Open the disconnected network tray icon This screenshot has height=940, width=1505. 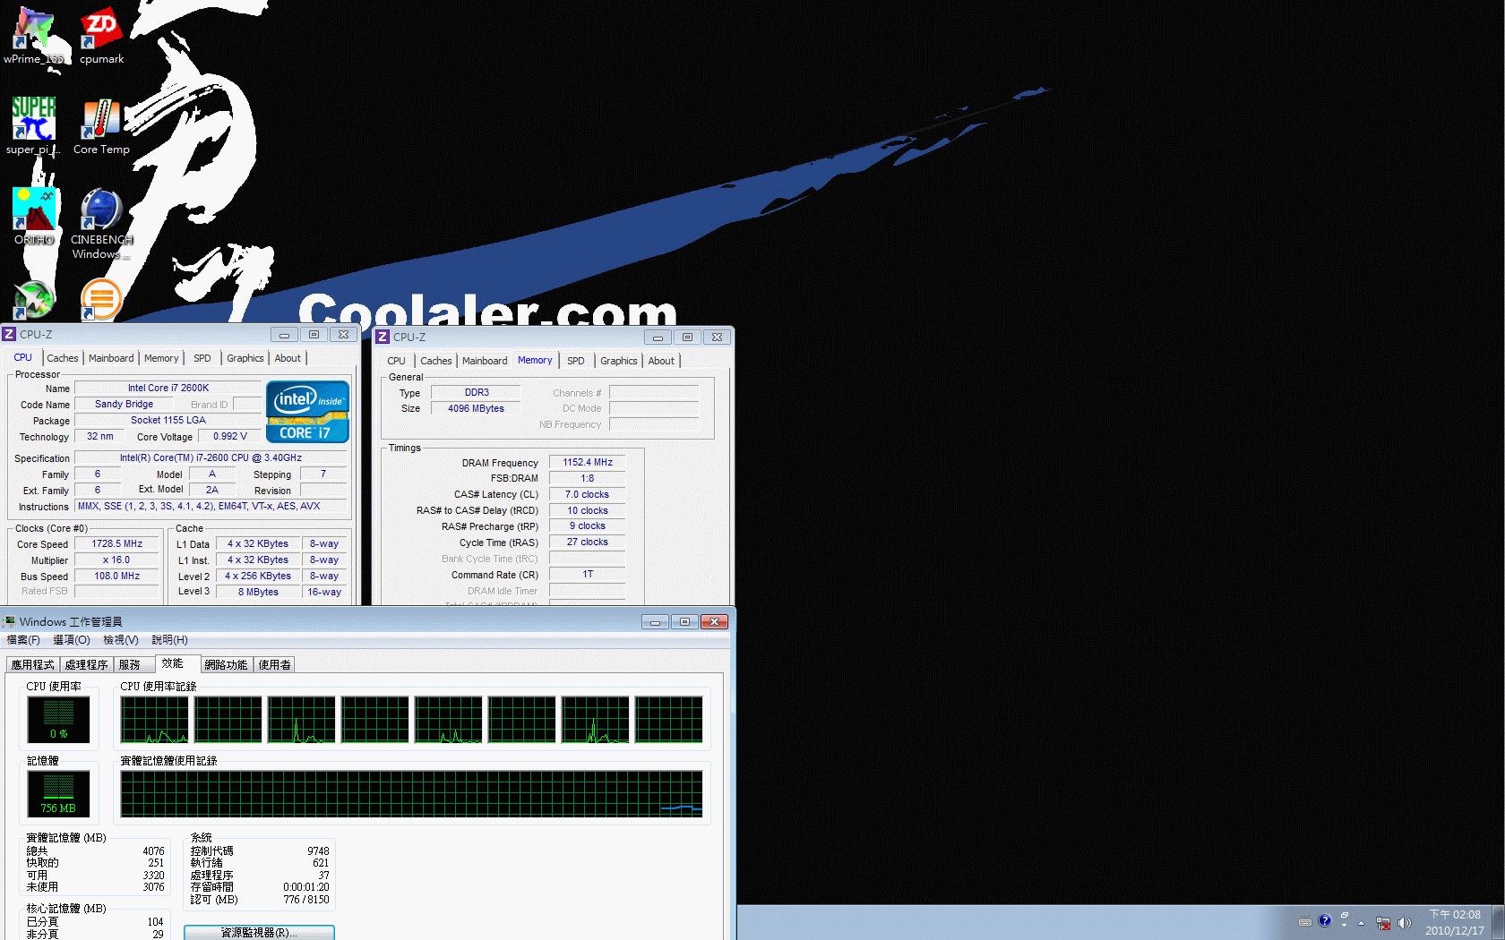pyautogui.click(x=1383, y=923)
